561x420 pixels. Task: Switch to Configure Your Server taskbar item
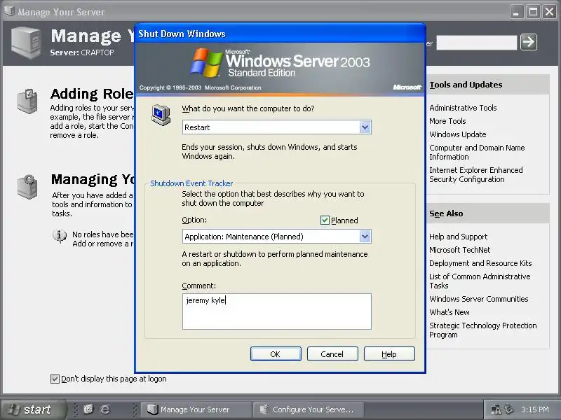(x=309, y=409)
